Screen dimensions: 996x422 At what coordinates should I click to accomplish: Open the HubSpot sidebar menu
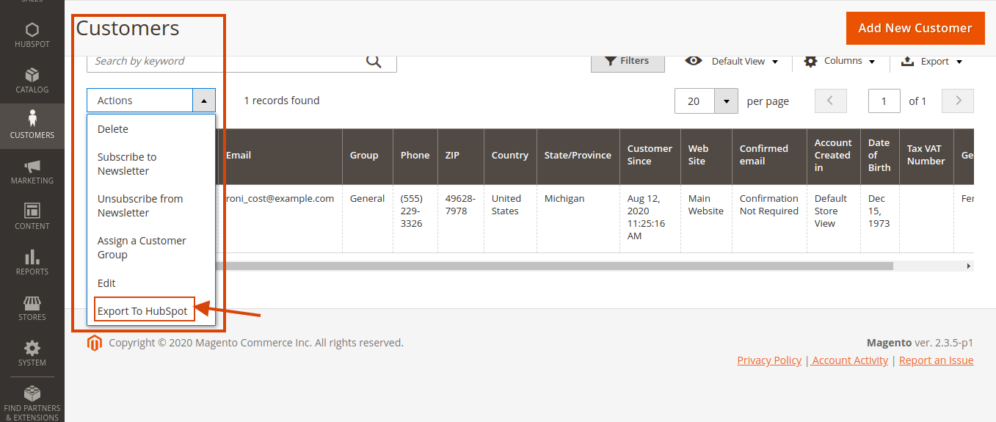click(x=32, y=36)
